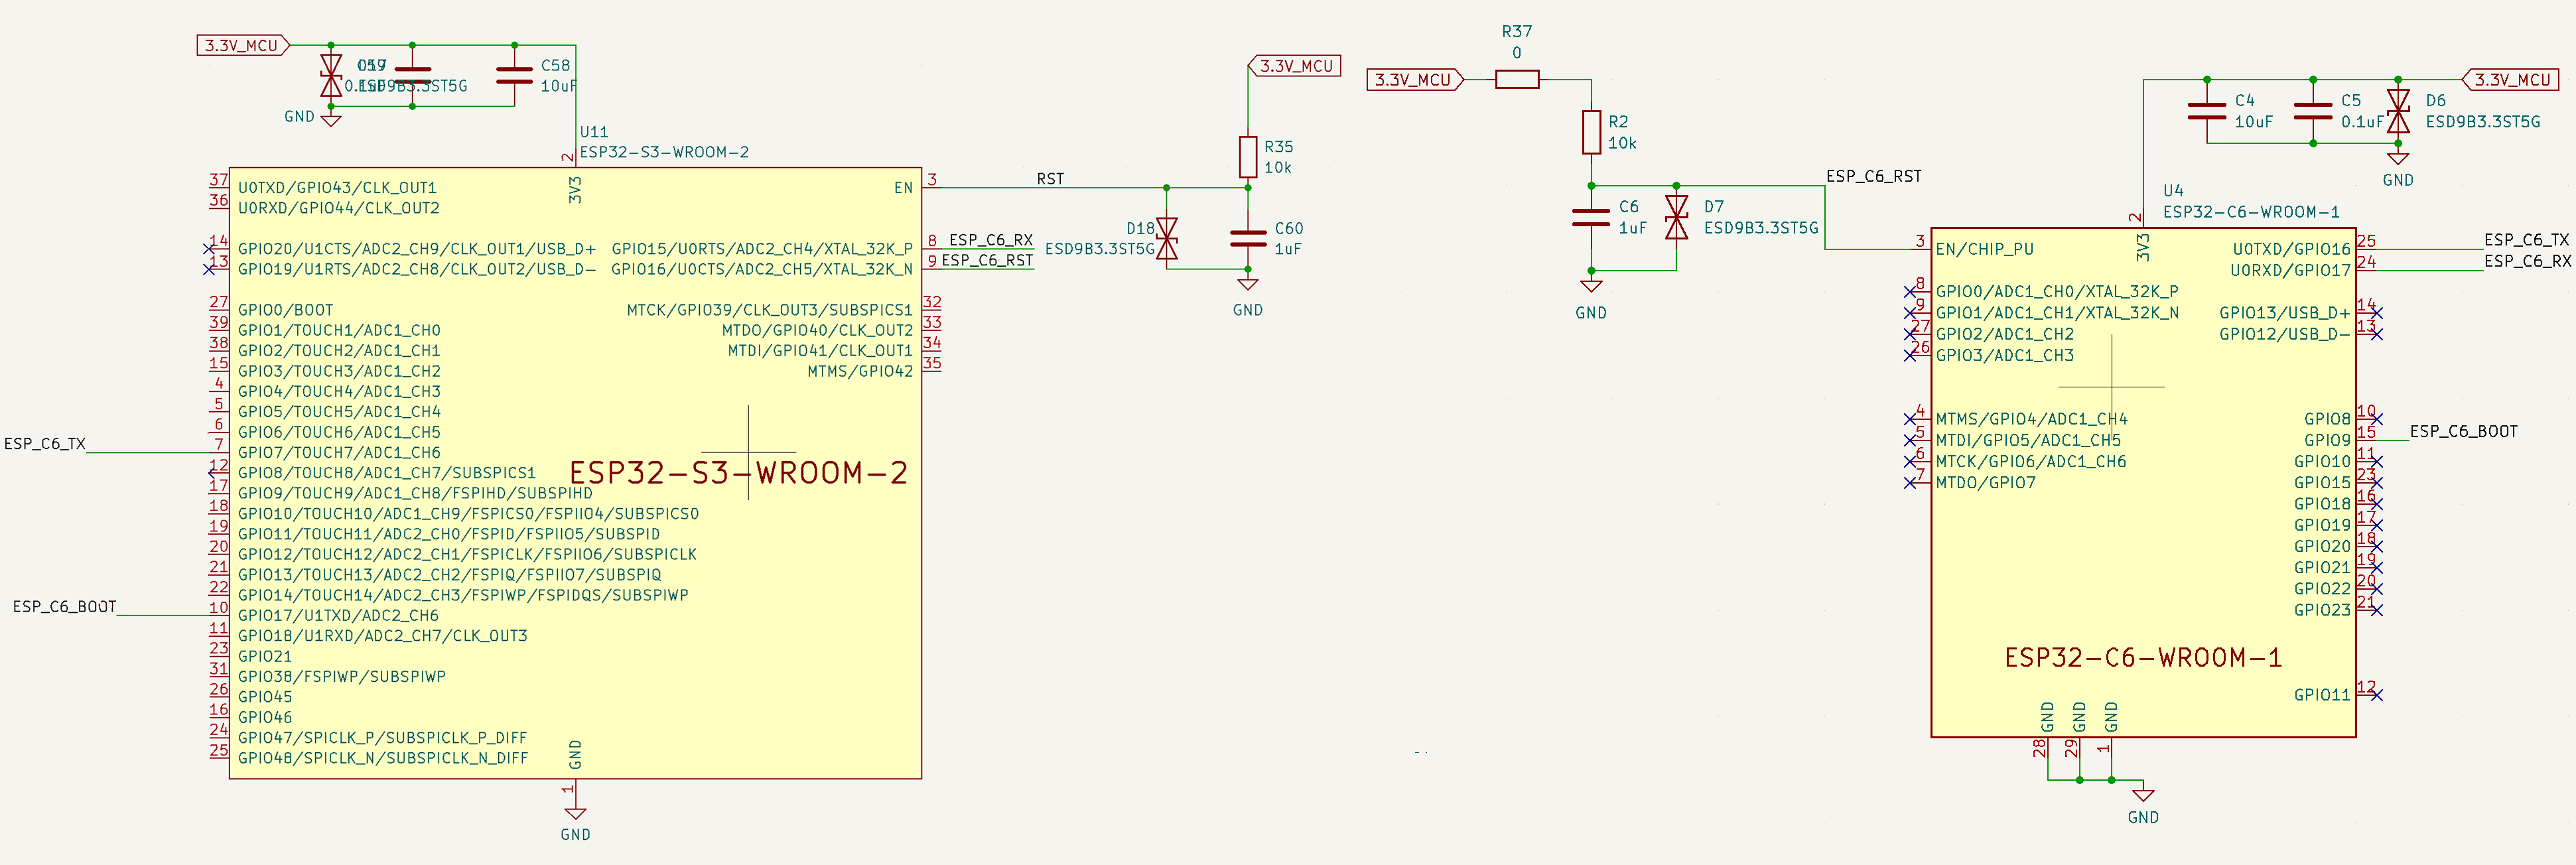
Task: Select the C5 capacitor symbol
Action: (x=2313, y=111)
